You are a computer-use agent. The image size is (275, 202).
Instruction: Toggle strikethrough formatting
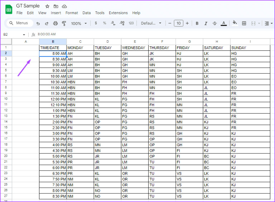tap(214, 23)
